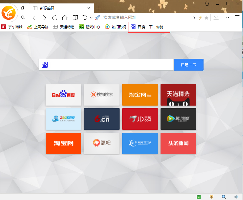Click the lightning flash icon in the address bar
Viewport: 243px width, 200px height.
(x=201, y=17)
